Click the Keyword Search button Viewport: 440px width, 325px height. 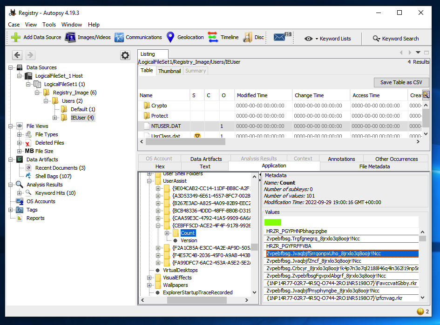click(396, 39)
